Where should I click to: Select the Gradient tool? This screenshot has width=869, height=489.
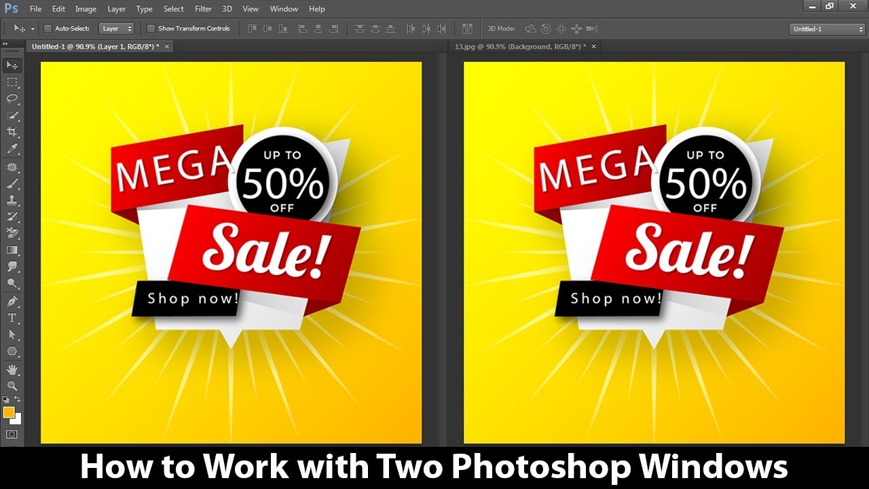click(12, 250)
